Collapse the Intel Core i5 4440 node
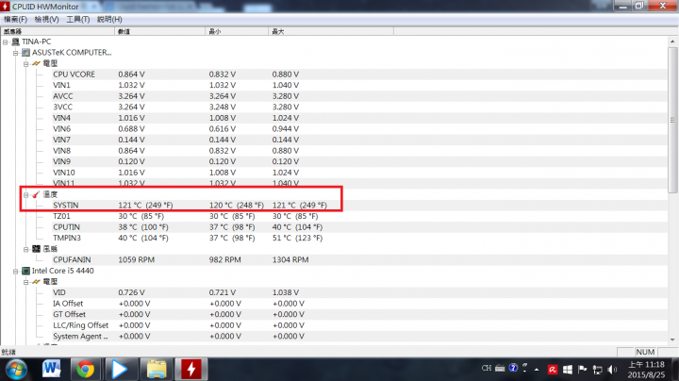This screenshot has width=679, height=381. pyautogui.click(x=16, y=271)
